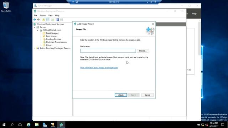
Task: Click the Browse... button
Action: 143,51
